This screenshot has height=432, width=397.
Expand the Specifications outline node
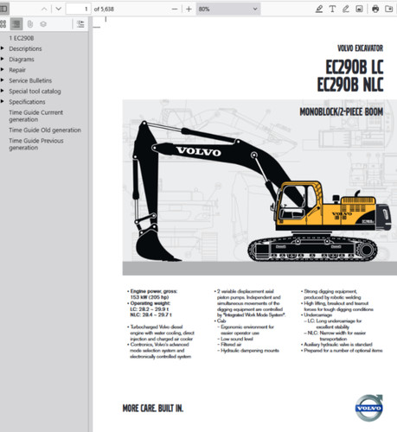pos(3,101)
